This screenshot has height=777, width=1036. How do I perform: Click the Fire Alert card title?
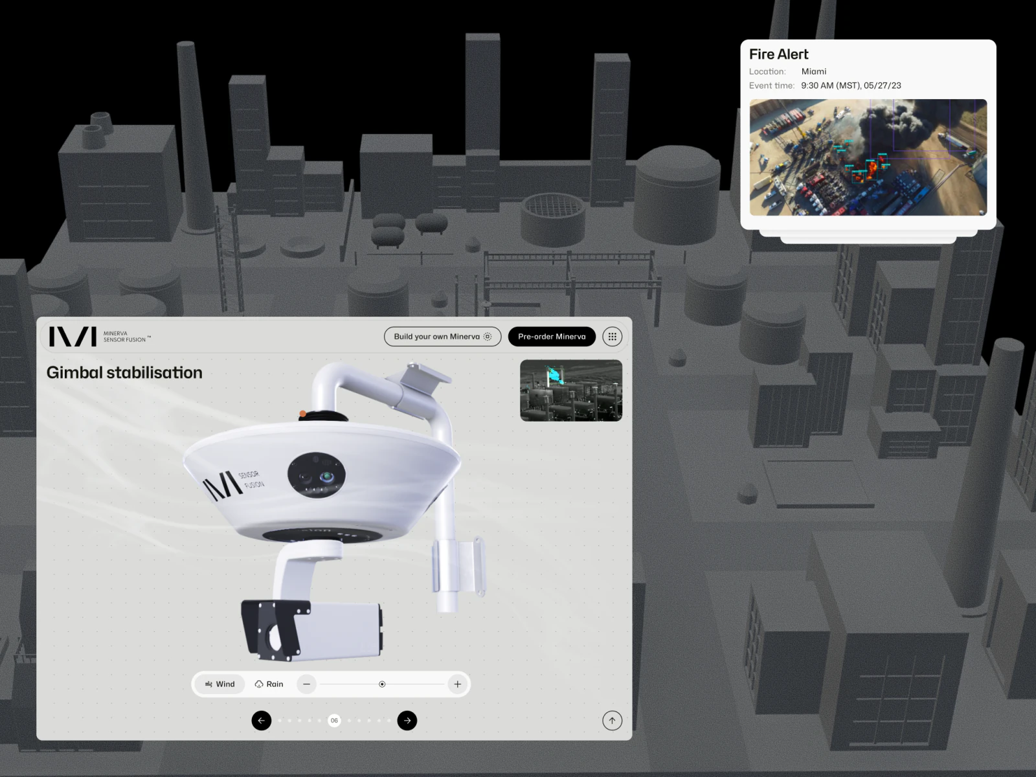click(779, 54)
